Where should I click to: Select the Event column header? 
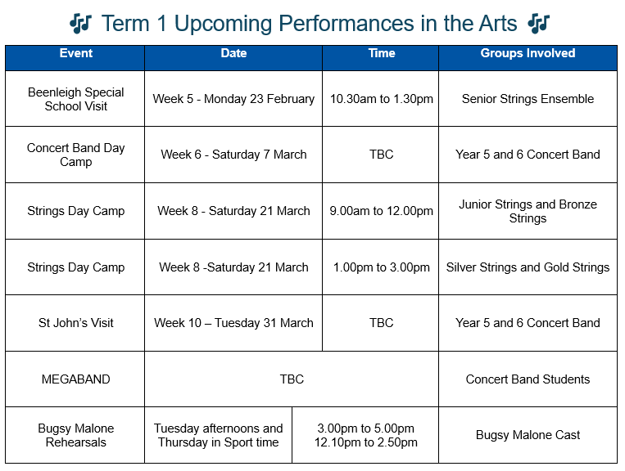pyautogui.click(x=75, y=54)
